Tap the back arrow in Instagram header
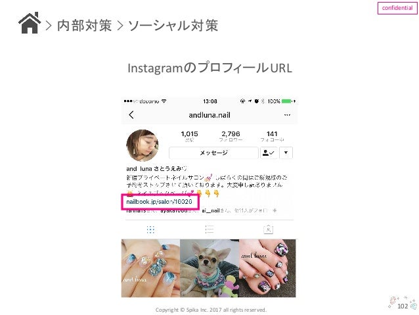Screen dimensions: 419x315 (x=131, y=115)
